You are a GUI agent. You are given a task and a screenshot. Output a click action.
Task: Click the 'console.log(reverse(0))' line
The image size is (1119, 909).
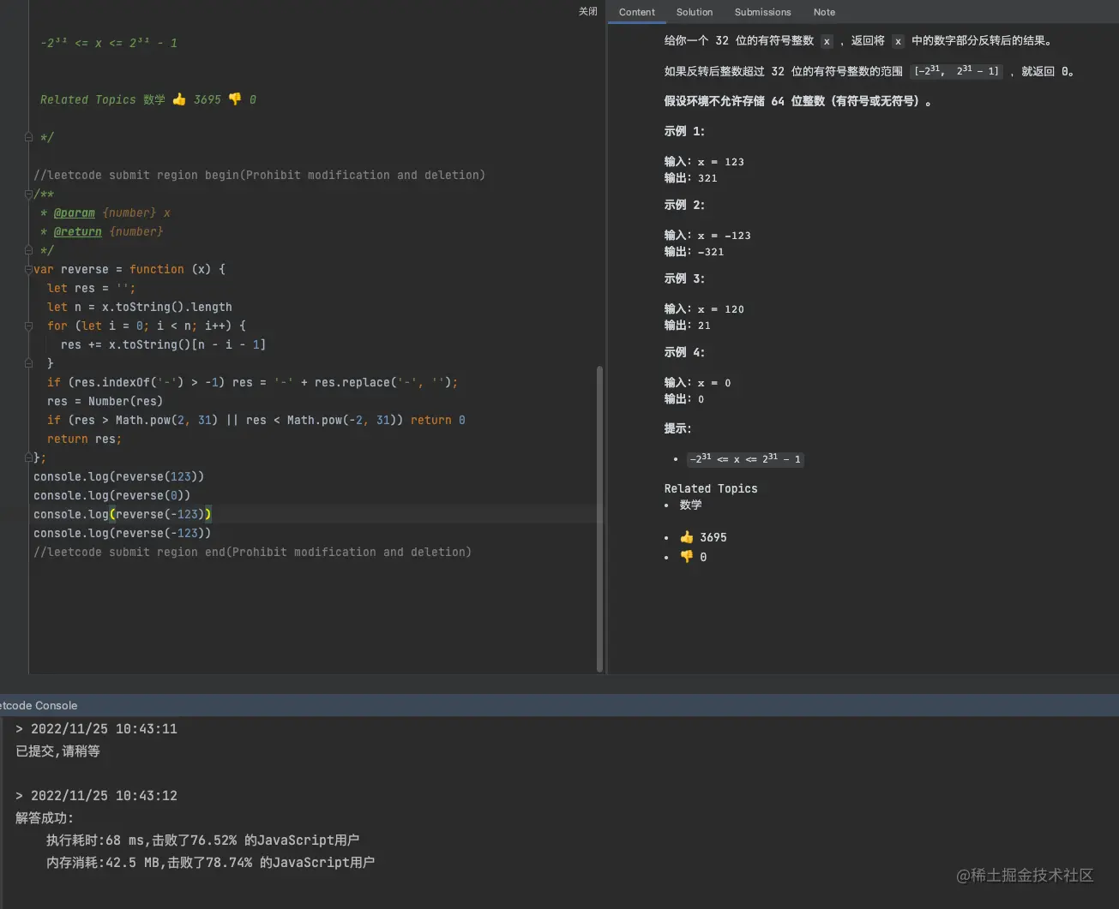click(111, 495)
